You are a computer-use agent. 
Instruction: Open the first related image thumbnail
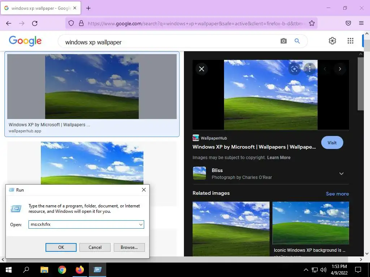point(231,229)
